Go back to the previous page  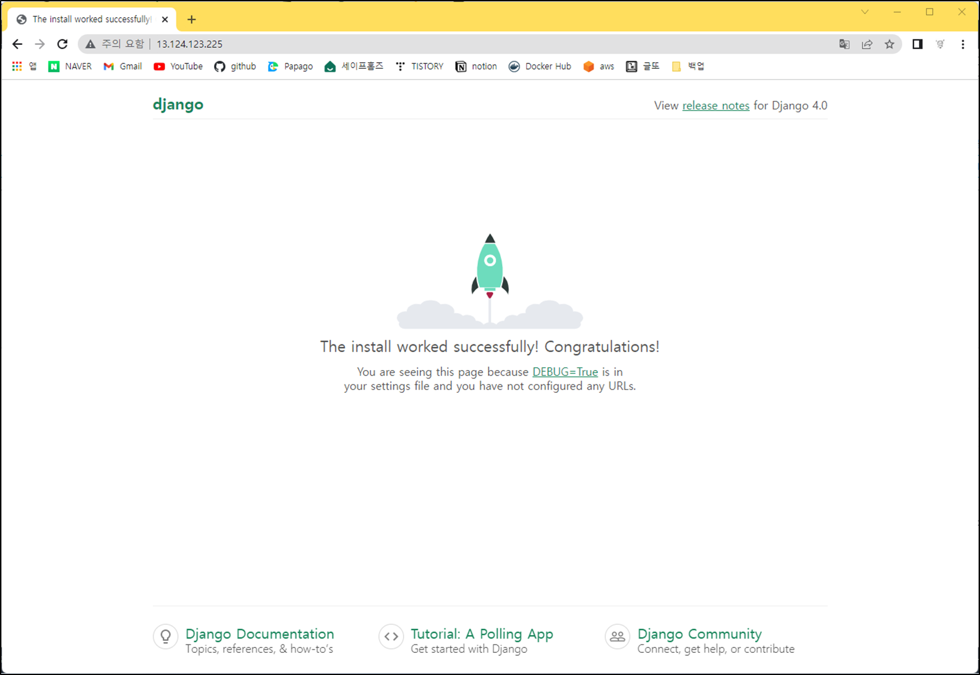(17, 44)
